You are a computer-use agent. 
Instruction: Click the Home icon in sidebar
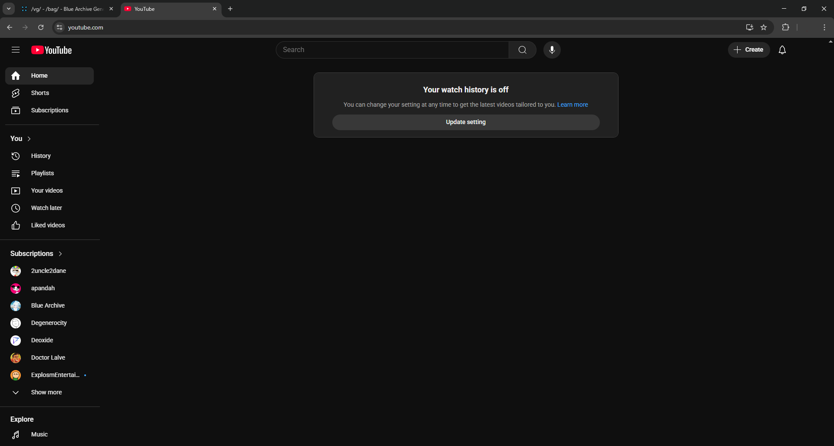(16, 76)
